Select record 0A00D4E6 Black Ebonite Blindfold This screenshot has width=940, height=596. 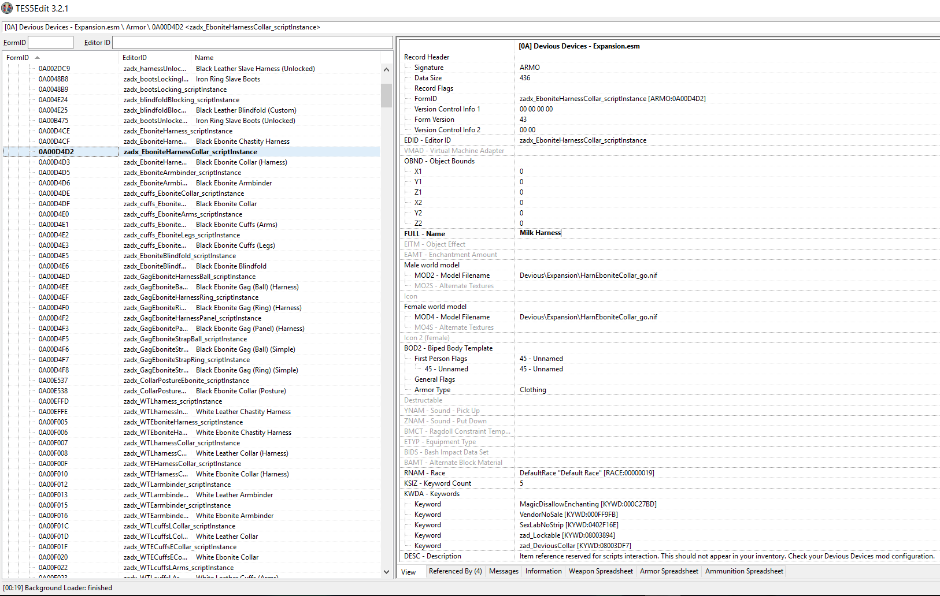(x=191, y=266)
